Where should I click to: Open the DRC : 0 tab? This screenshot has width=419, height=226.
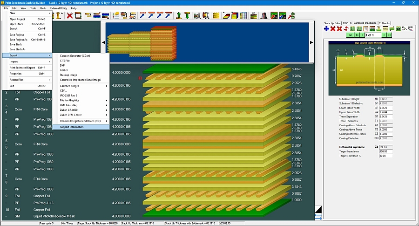pos(347,23)
